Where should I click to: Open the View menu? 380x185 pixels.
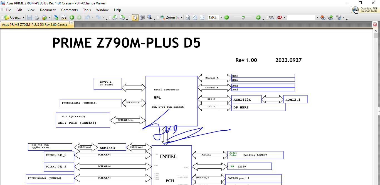pos(31,10)
